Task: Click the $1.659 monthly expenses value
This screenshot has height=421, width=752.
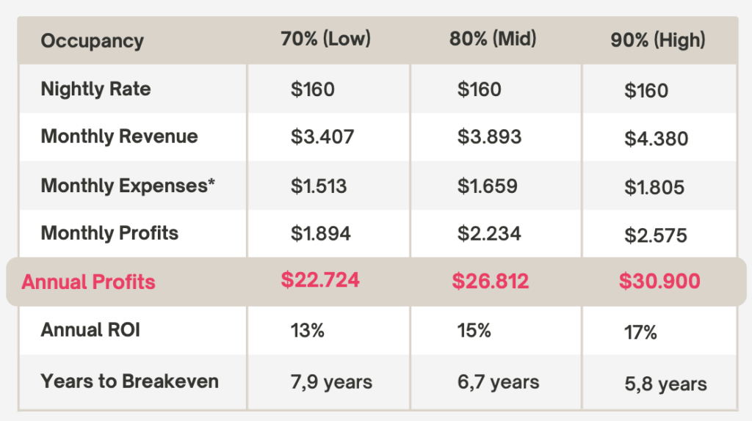Action: pyautogui.click(x=487, y=186)
